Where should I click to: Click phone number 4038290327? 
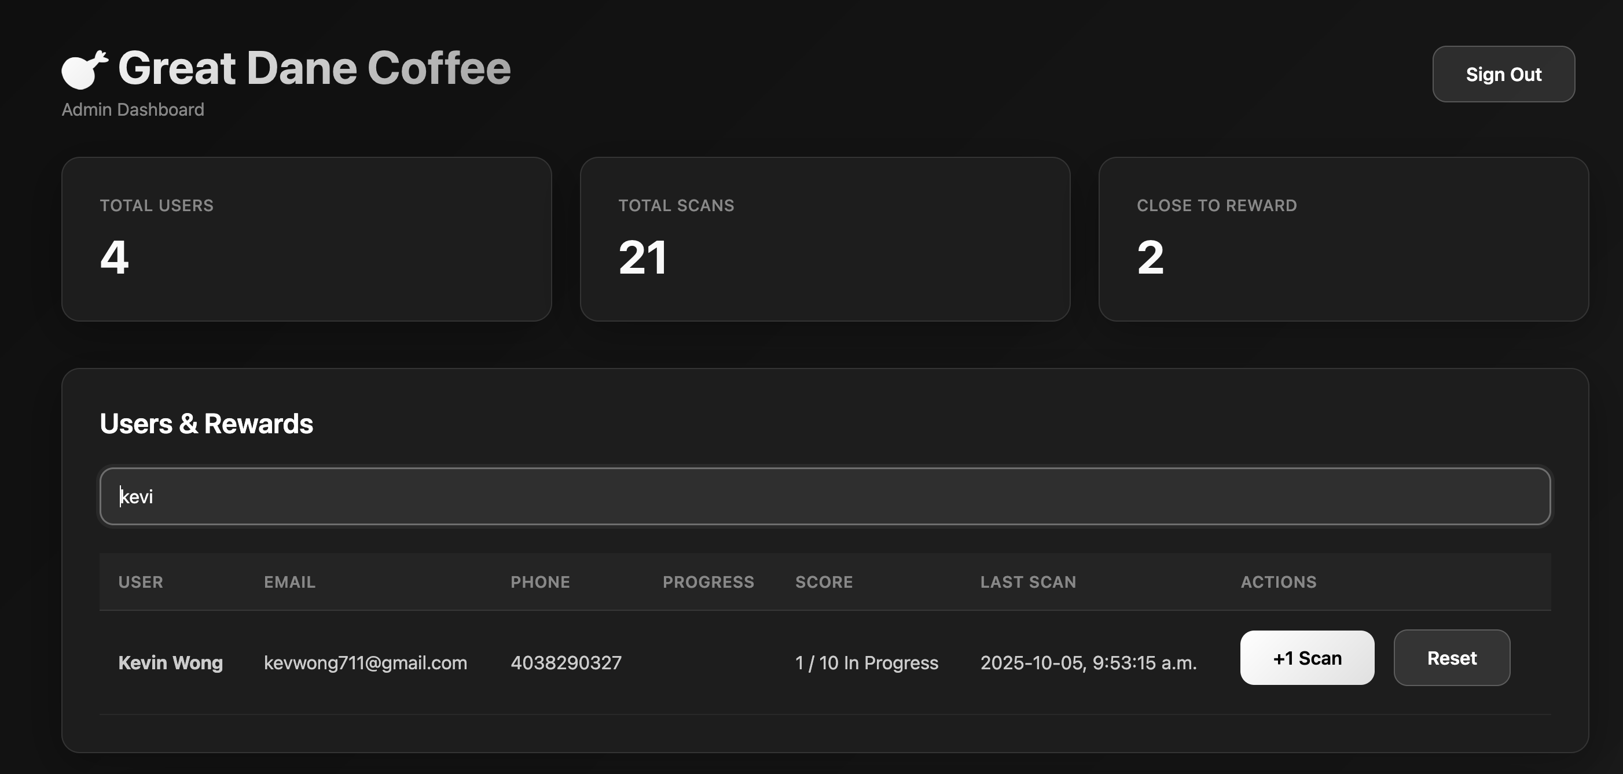(565, 662)
